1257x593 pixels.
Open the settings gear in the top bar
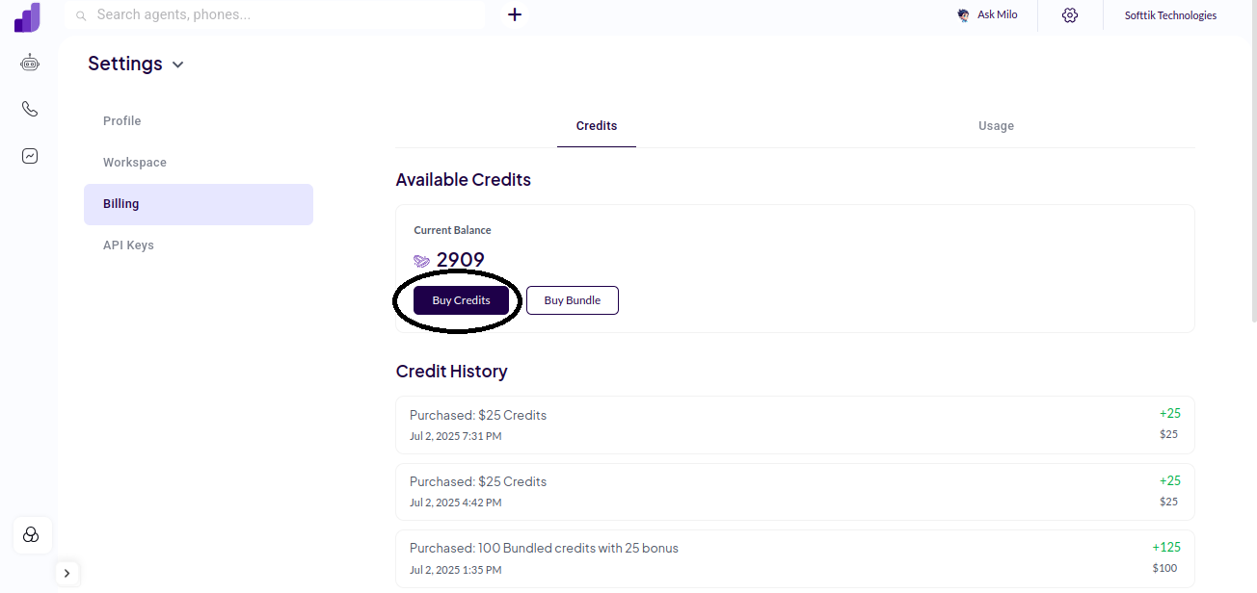point(1070,14)
